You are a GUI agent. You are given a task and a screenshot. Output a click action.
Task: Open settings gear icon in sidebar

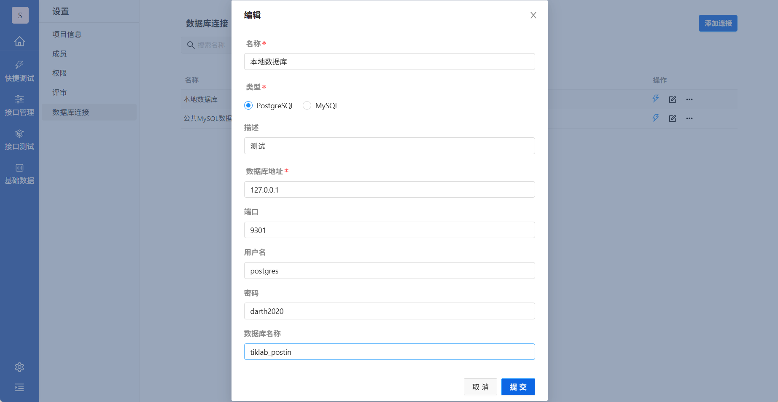[19, 367]
